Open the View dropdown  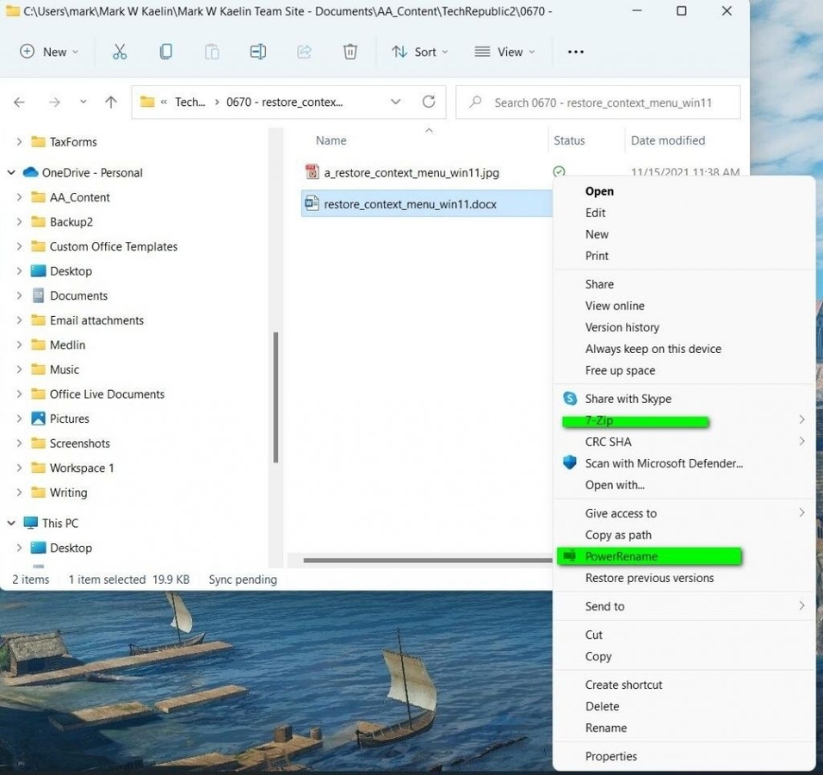tap(505, 52)
